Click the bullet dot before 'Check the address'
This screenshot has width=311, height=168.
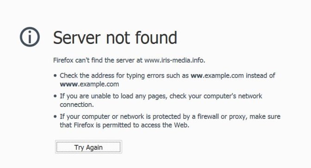55,75
